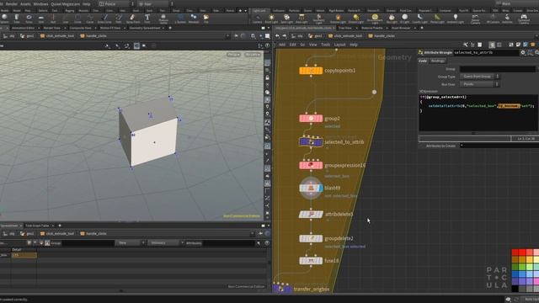Click the selected_to_attrib wrangle node
The height and width of the screenshot is (303, 539).
pos(311,142)
